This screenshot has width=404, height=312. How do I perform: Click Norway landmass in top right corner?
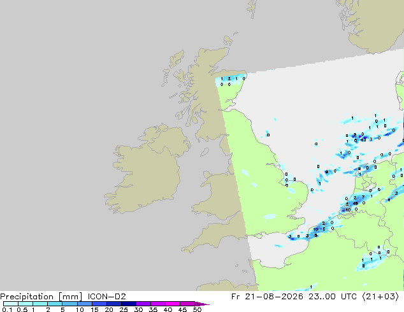tap(373, 24)
